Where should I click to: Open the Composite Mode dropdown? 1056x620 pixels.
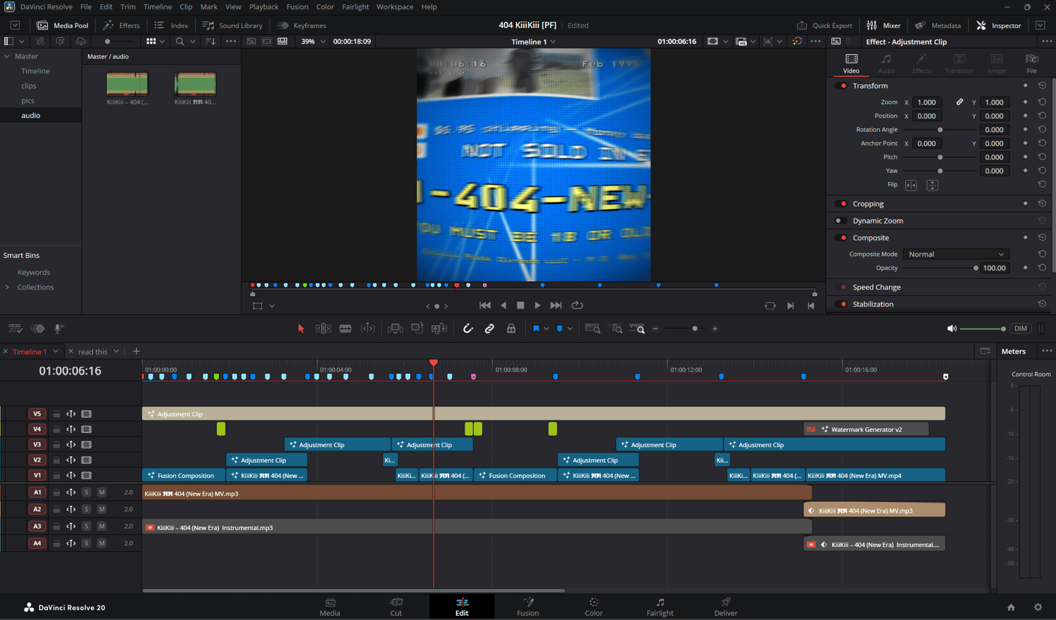[955, 254]
